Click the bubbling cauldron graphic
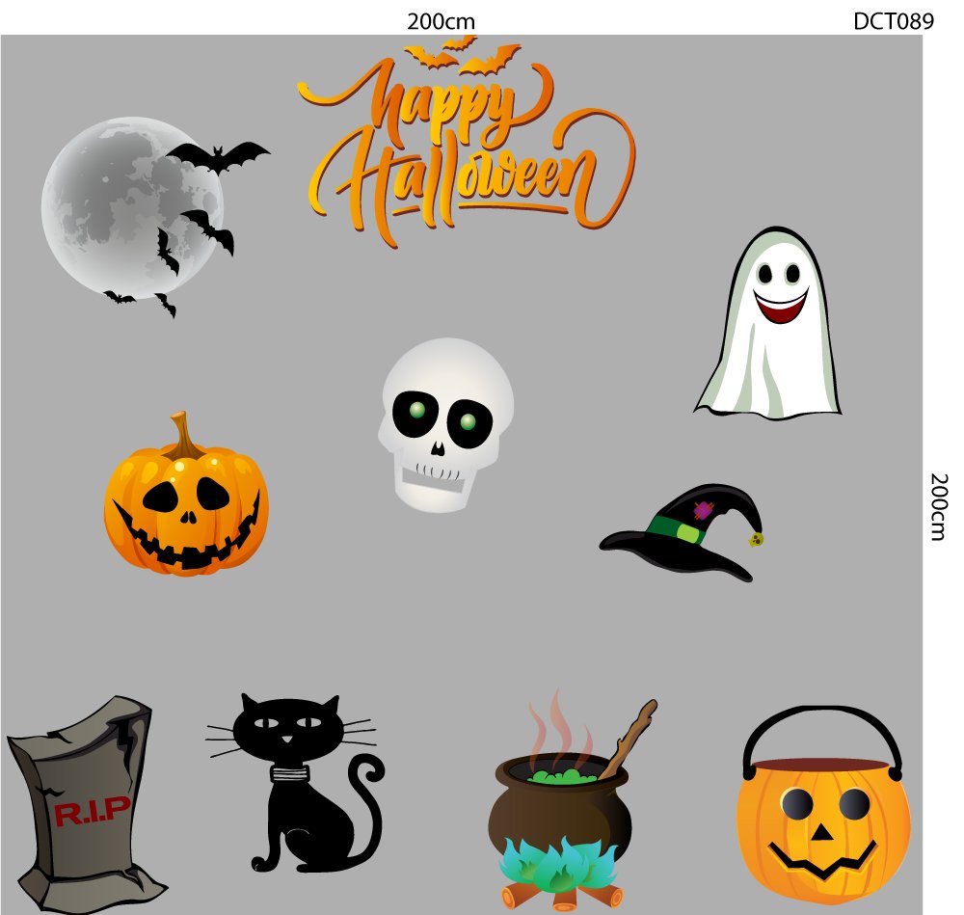 559,800
